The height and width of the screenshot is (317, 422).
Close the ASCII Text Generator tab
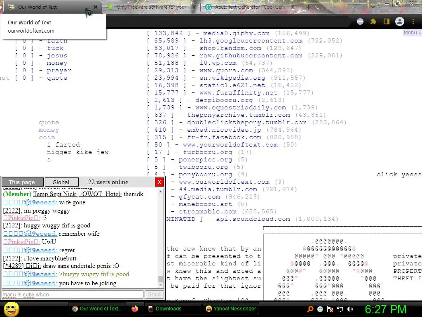coord(293,7)
